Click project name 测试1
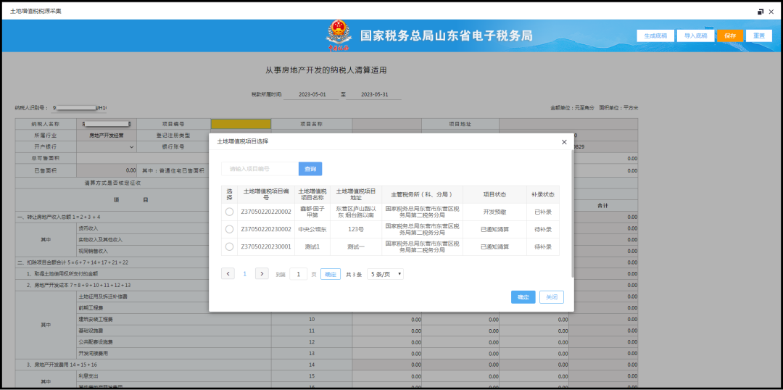 [312, 246]
